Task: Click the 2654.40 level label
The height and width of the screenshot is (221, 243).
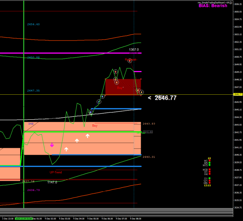Action: tap(33, 25)
